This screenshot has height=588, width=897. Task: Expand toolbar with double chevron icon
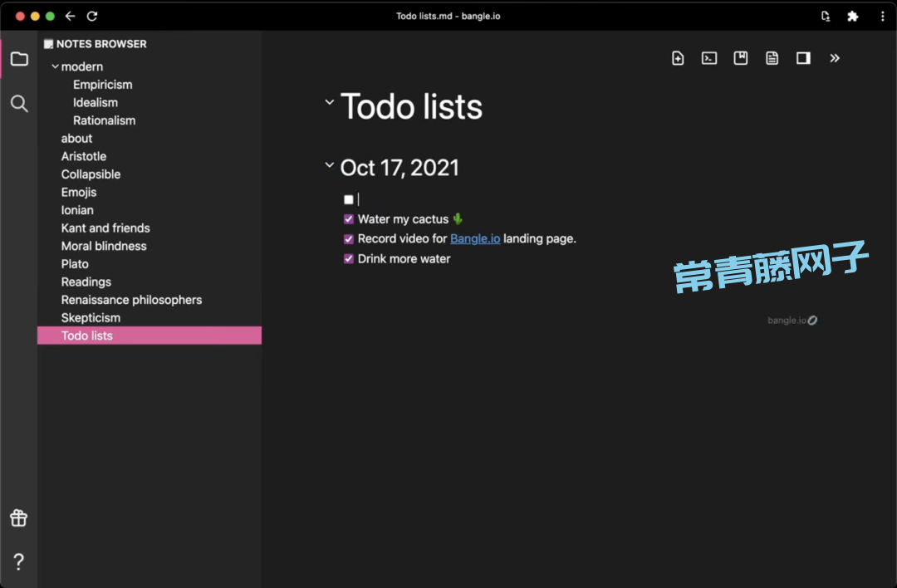click(x=835, y=58)
